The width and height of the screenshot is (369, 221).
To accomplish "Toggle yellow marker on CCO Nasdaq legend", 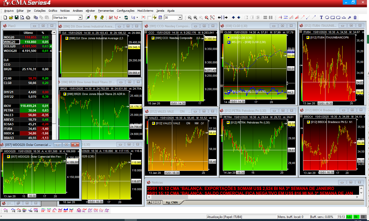I will 153,38.
